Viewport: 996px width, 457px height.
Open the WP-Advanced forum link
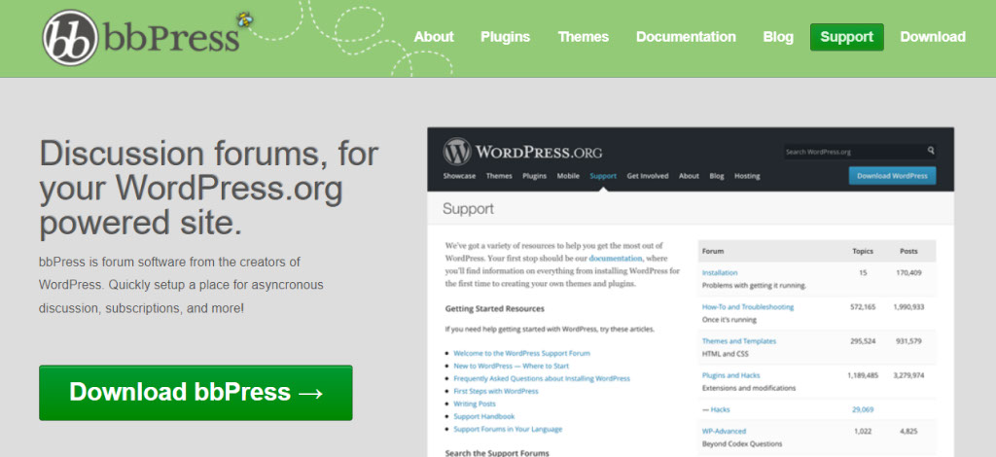724,431
